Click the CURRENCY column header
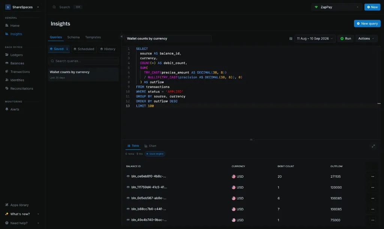This screenshot has width=384, height=229. 238,166
